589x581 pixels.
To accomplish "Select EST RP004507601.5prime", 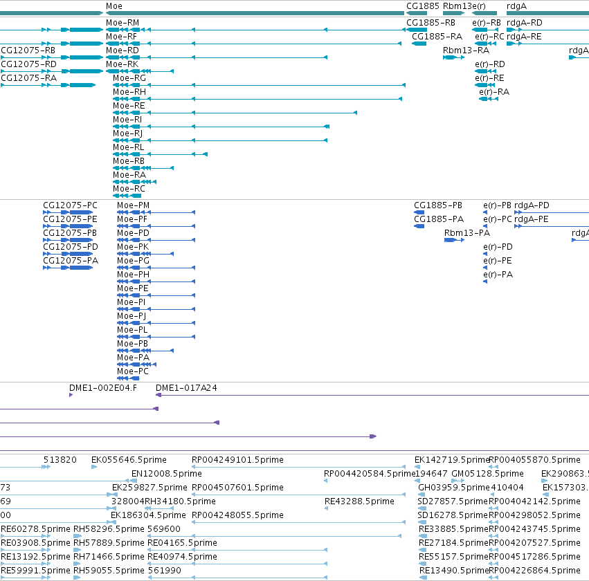I will 237,488.
